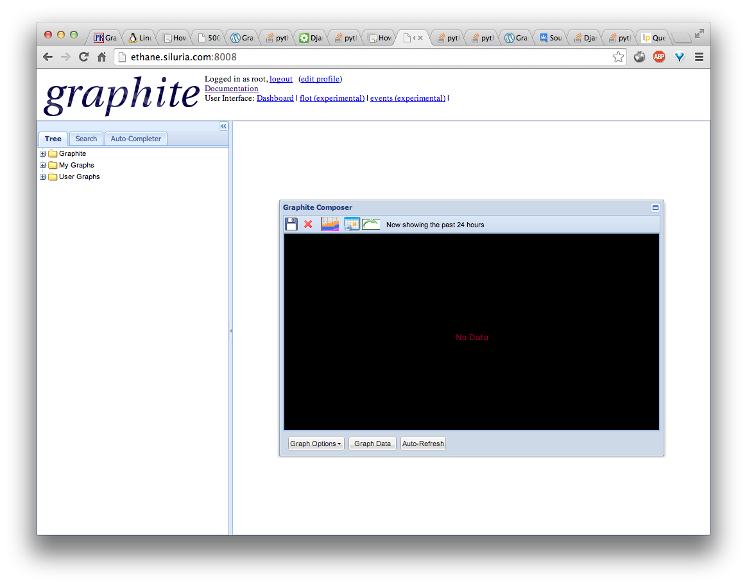Expand the Graphite tree node
The width and height of the screenshot is (747, 586).
point(43,153)
